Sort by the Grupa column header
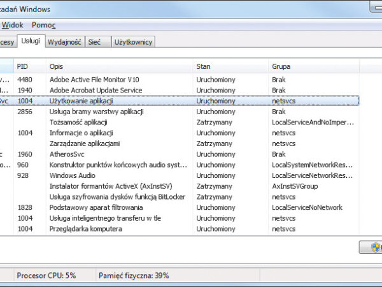This screenshot has height=287, width=382. [313, 66]
